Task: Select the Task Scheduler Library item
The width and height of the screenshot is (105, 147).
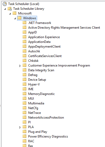Action: pos(29,9)
